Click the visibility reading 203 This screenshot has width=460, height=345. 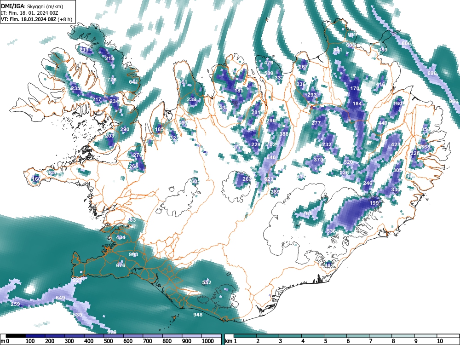coord(109,136)
